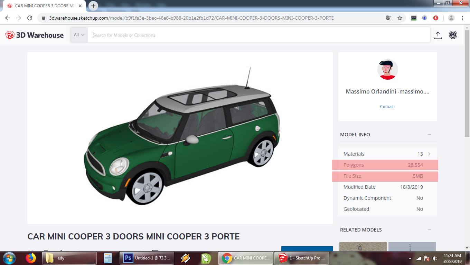The height and width of the screenshot is (265, 470).
Task: Open the Chrome three-dot menu
Action: click(x=462, y=18)
